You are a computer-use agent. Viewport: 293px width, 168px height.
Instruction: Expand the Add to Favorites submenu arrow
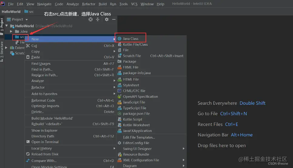[x=114, y=94]
